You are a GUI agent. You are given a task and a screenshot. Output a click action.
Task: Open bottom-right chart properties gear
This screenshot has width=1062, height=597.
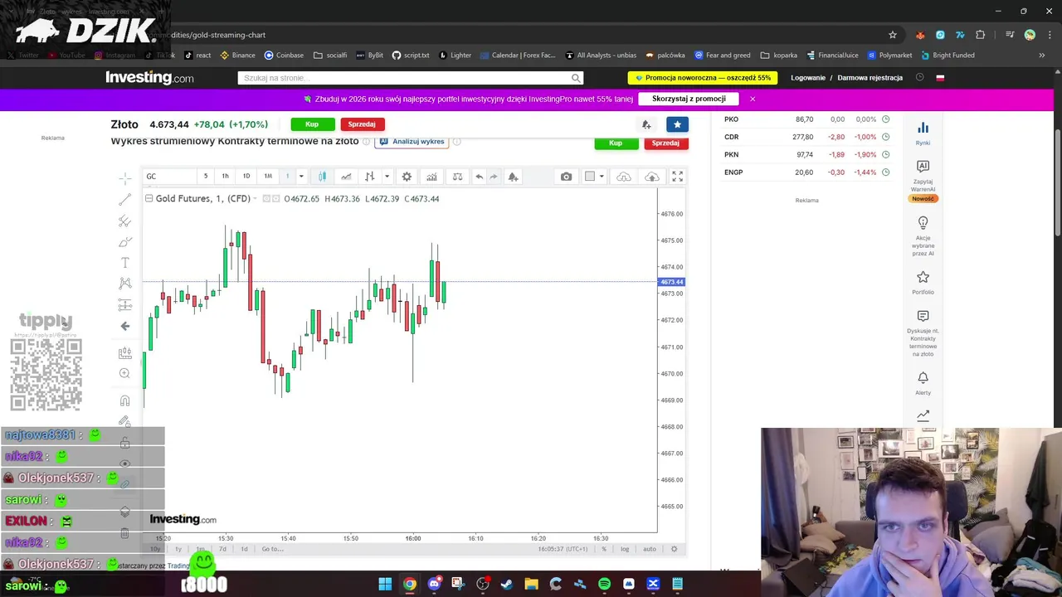tap(674, 549)
